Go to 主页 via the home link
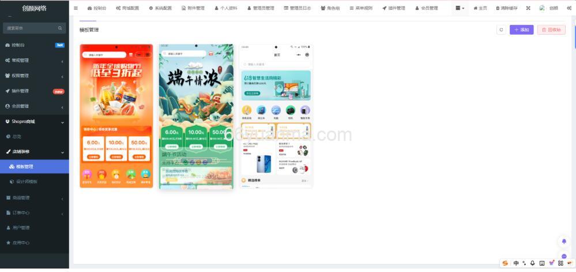 (480, 8)
